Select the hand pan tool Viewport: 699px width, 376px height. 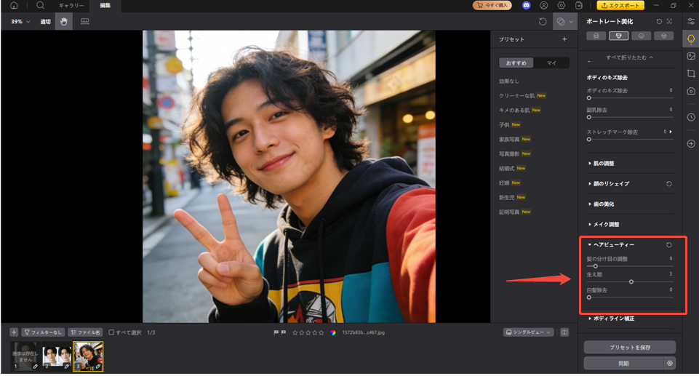coord(64,21)
